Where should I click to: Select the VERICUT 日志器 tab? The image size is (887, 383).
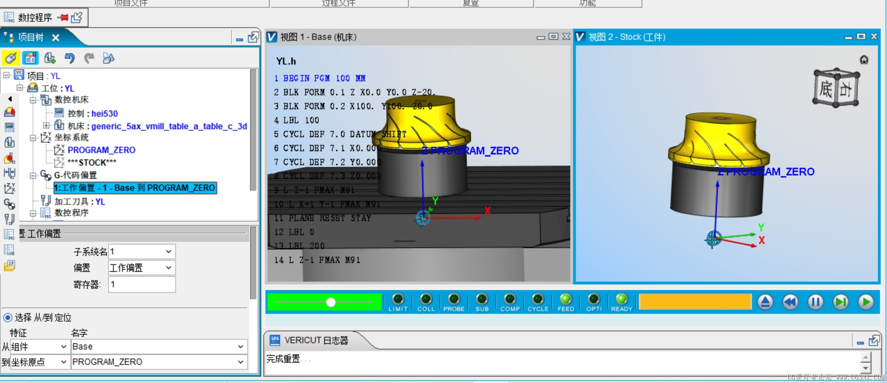click(309, 341)
